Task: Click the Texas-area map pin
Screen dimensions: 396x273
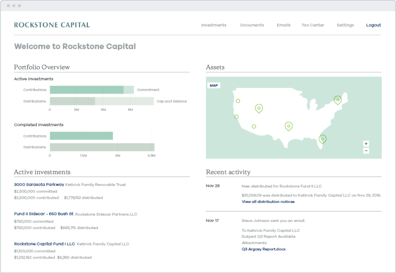Action: tap(289, 126)
